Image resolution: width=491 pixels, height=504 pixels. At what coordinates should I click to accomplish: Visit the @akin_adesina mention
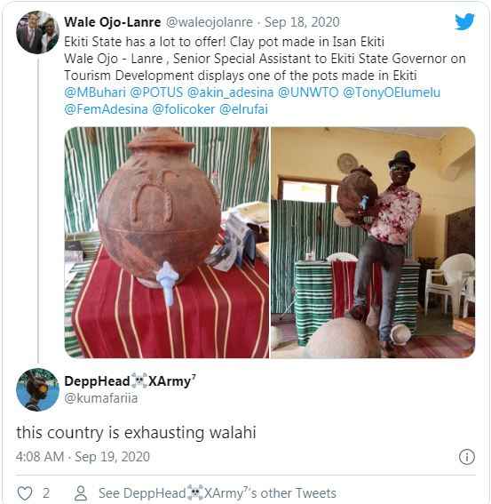point(230,92)
